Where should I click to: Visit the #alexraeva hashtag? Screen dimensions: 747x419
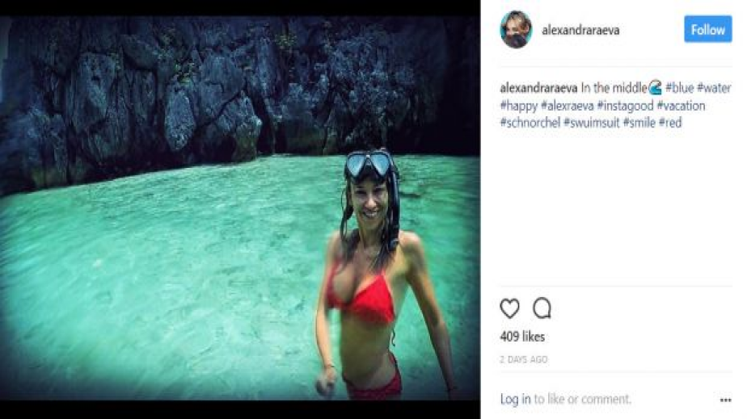click(568, 106)
